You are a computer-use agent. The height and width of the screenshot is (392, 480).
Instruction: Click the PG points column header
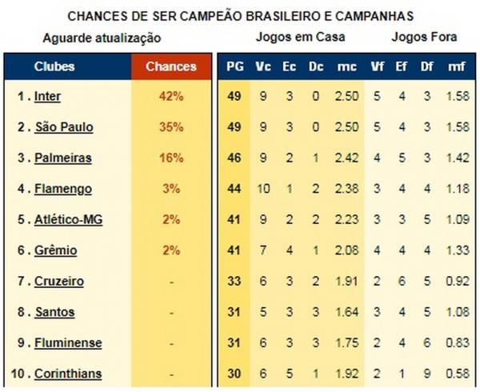235,66
